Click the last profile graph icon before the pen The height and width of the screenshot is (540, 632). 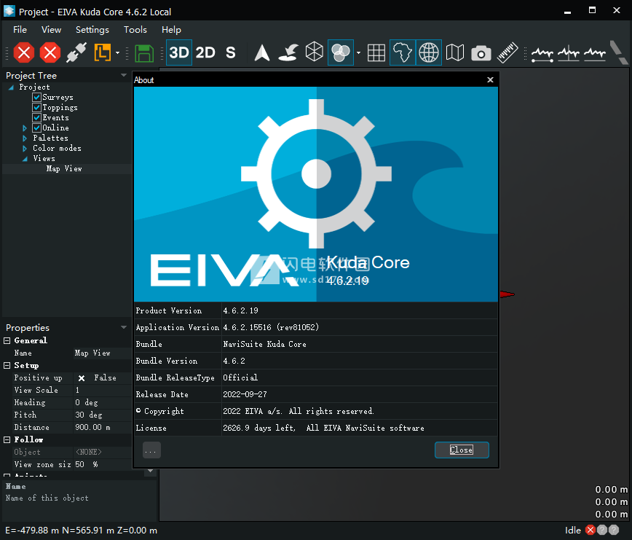[595, 54]
